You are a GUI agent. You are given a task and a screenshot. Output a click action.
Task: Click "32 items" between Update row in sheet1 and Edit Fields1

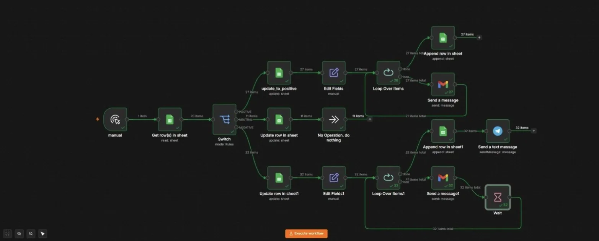pos(306,174)
